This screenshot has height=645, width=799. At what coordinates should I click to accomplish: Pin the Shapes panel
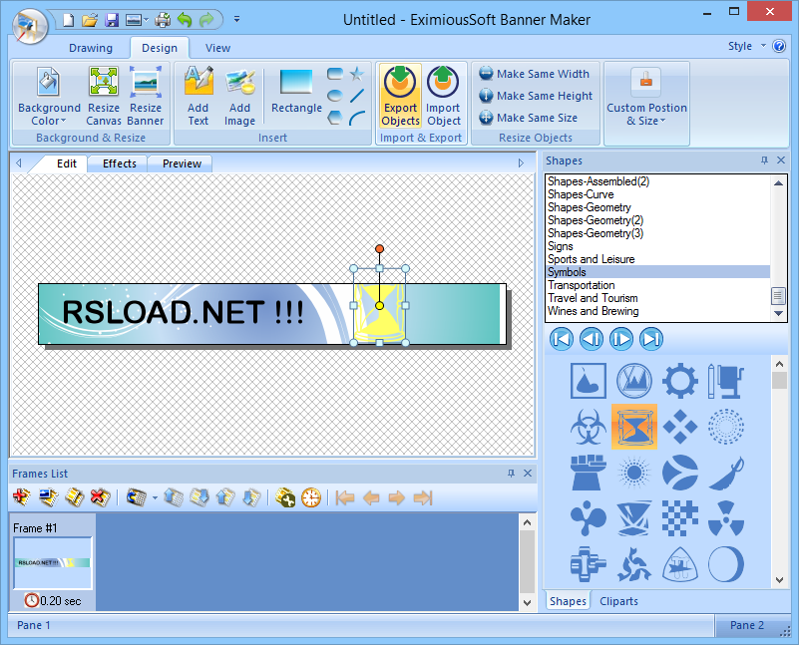(764, 161)
